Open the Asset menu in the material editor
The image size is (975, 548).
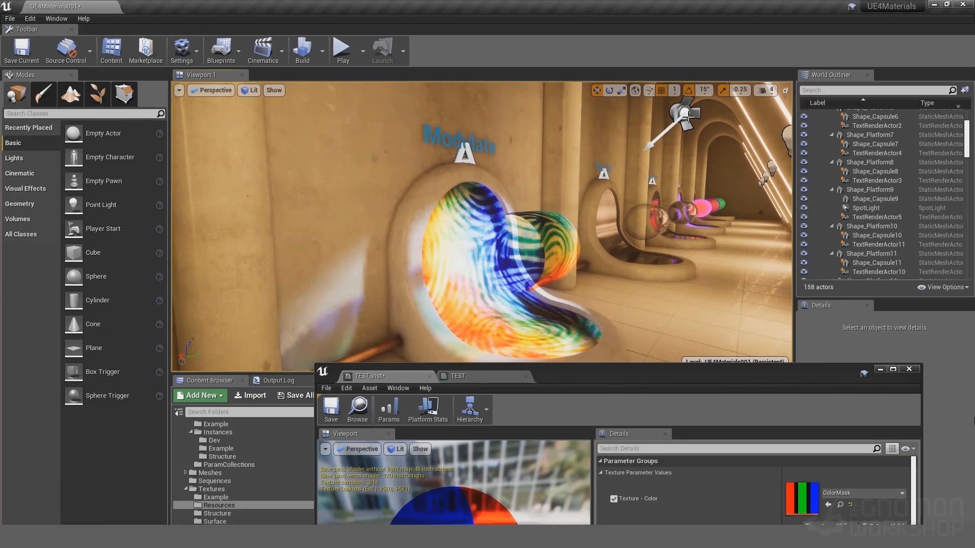tap(369, 388)
